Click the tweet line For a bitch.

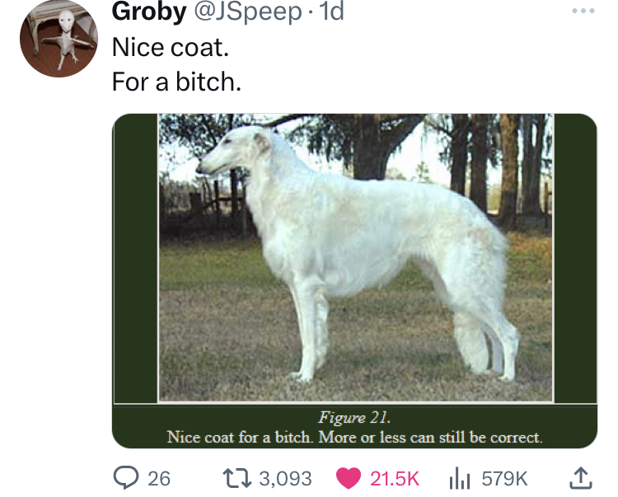(176, 82)
